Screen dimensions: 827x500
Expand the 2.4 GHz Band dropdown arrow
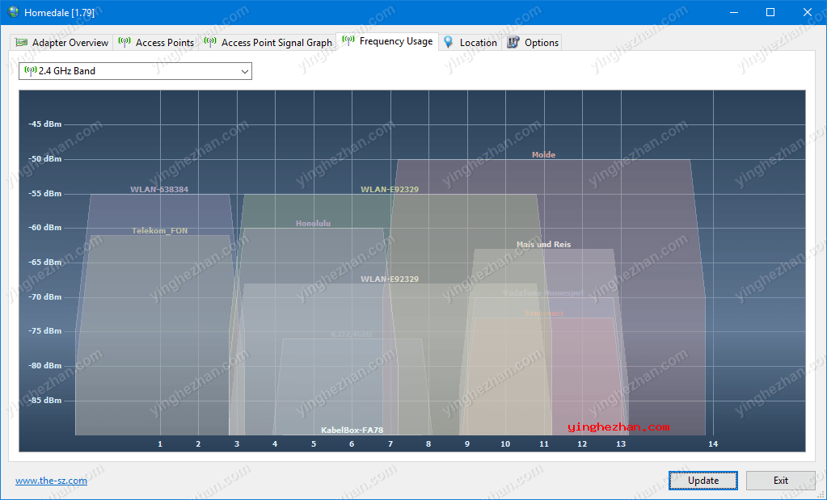click(x=244, y=72)
